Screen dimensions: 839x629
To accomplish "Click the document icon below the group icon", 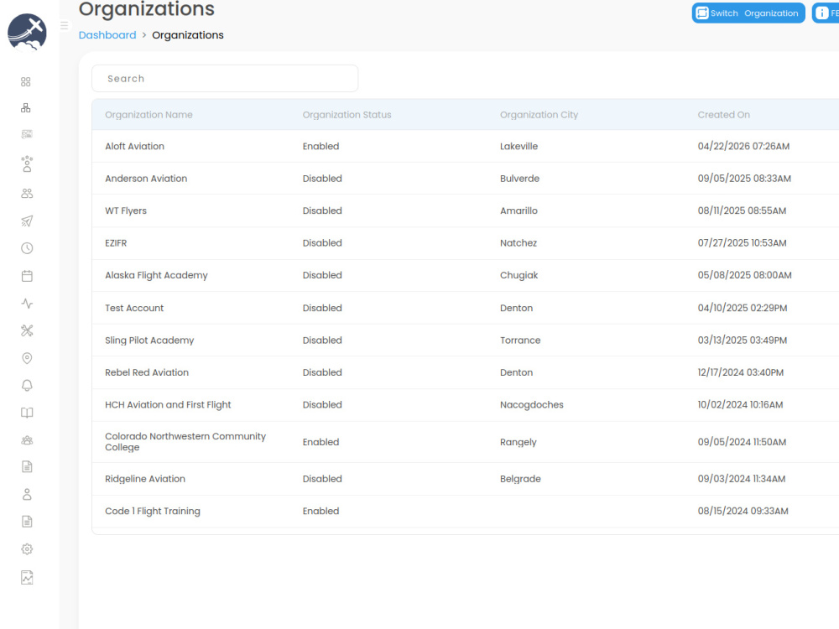I will [x=27, y=466].
